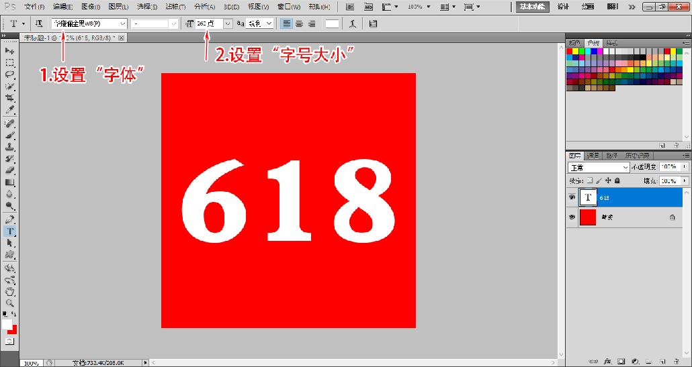692x367 pixels.
Task: Open the 编辑(E) menu
Action: click(62, 7)
